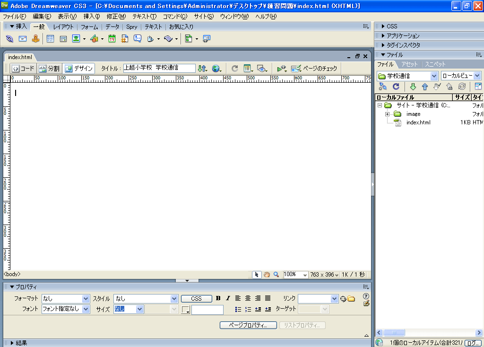Open the フォーマット dropdown
This screenshot has width=484, height=347.
86,299
